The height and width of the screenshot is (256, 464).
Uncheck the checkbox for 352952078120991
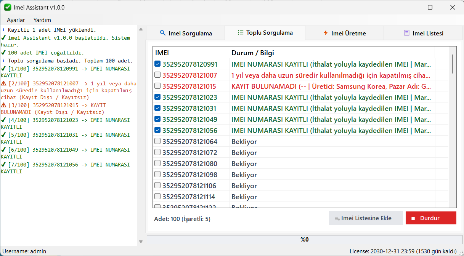click(x=157, y=64)
